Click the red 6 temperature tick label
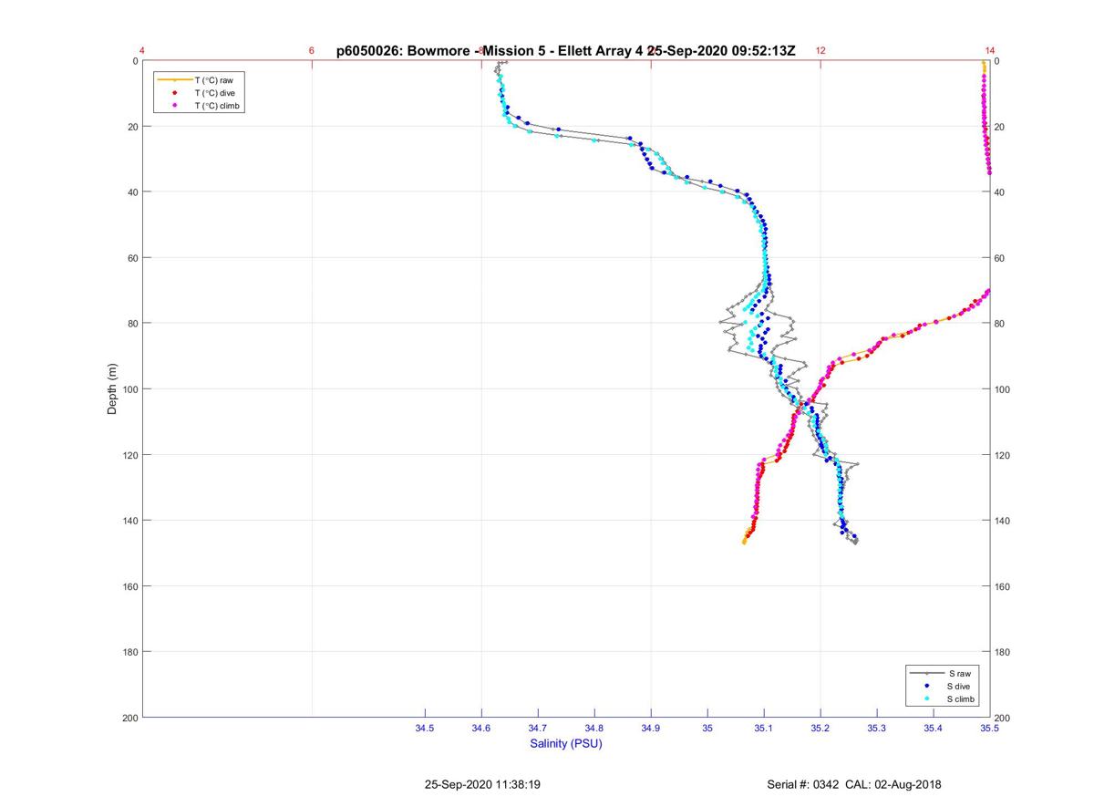1094x807 pixels. click(x=312, y=51)
